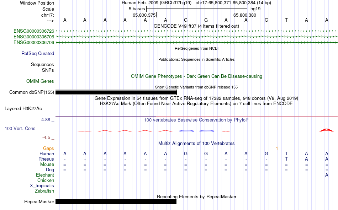Viewport: 338px width, 210px height.
Task: Click the Window Position label
Action: tap(37, 3)
